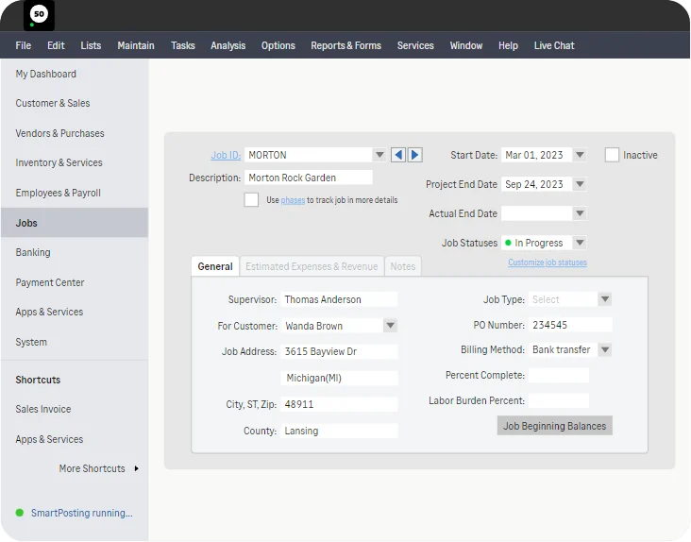Open the Tasks menu

point(183,45)
